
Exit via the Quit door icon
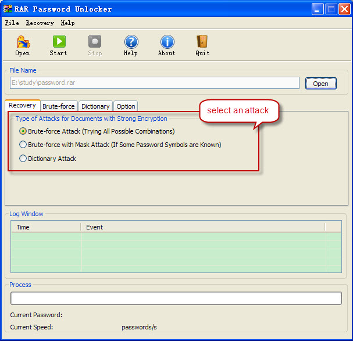click(202, 45)
